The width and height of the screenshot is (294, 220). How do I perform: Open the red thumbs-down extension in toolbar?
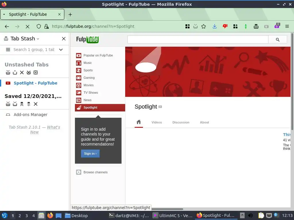coord(225,26)
